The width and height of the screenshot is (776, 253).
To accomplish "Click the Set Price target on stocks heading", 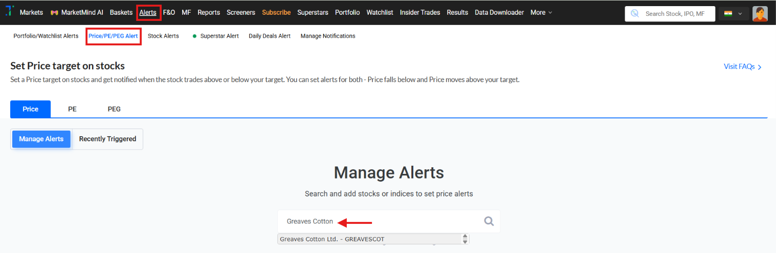I will pos(68,66).
